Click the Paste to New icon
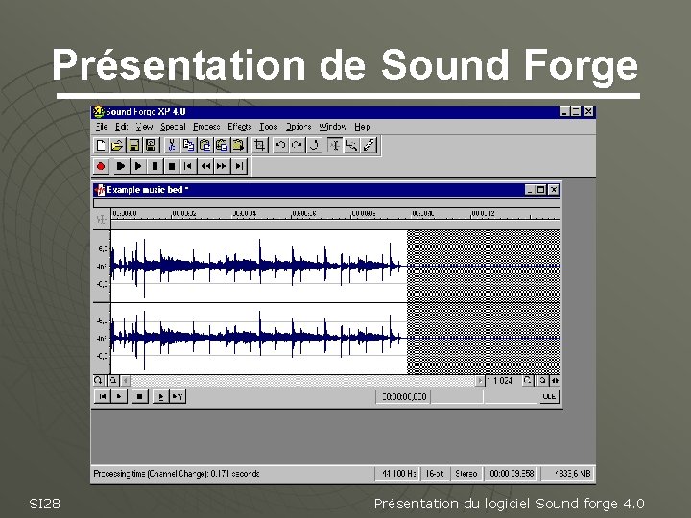 point(238,145)
